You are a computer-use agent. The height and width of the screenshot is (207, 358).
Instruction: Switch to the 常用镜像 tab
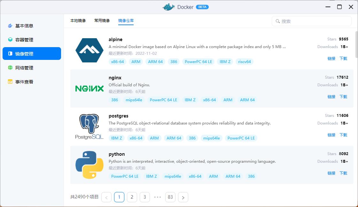[x=102, y=21]
